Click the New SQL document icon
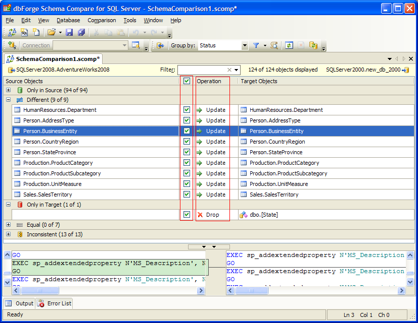This screenshot has height=323, width=418. pyautogui.click(x=24, y=32)
